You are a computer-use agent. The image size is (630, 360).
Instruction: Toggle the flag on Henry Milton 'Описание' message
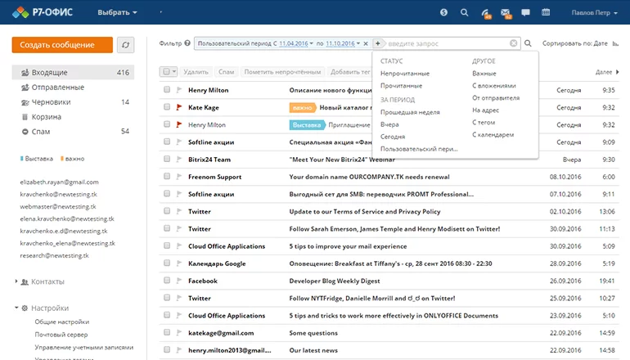point(179,90)
